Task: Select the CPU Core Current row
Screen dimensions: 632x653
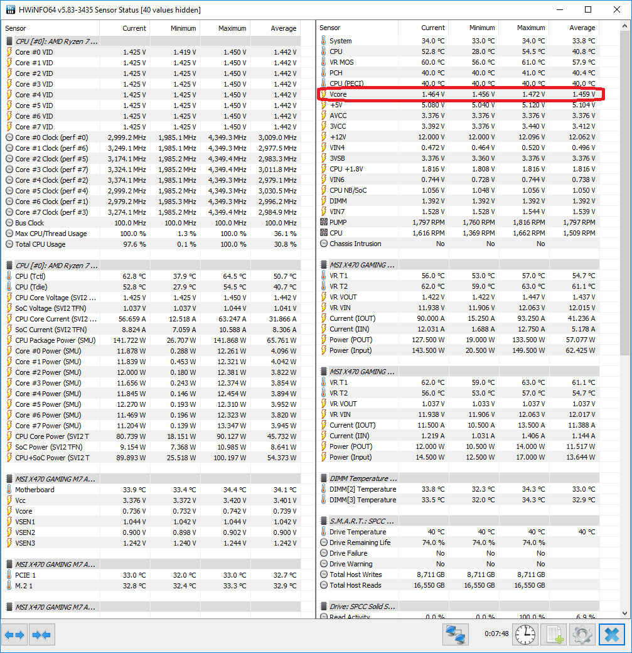Action: tap(150, 319)
